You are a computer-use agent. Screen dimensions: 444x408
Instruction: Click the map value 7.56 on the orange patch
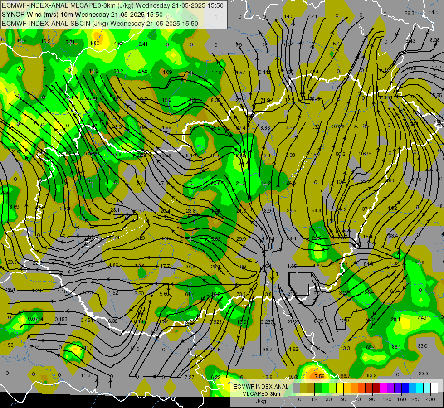(320, 376)
